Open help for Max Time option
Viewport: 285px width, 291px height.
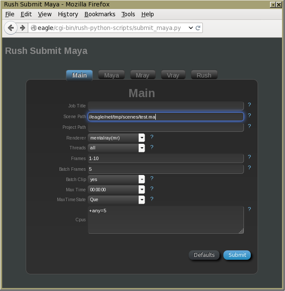152,189
